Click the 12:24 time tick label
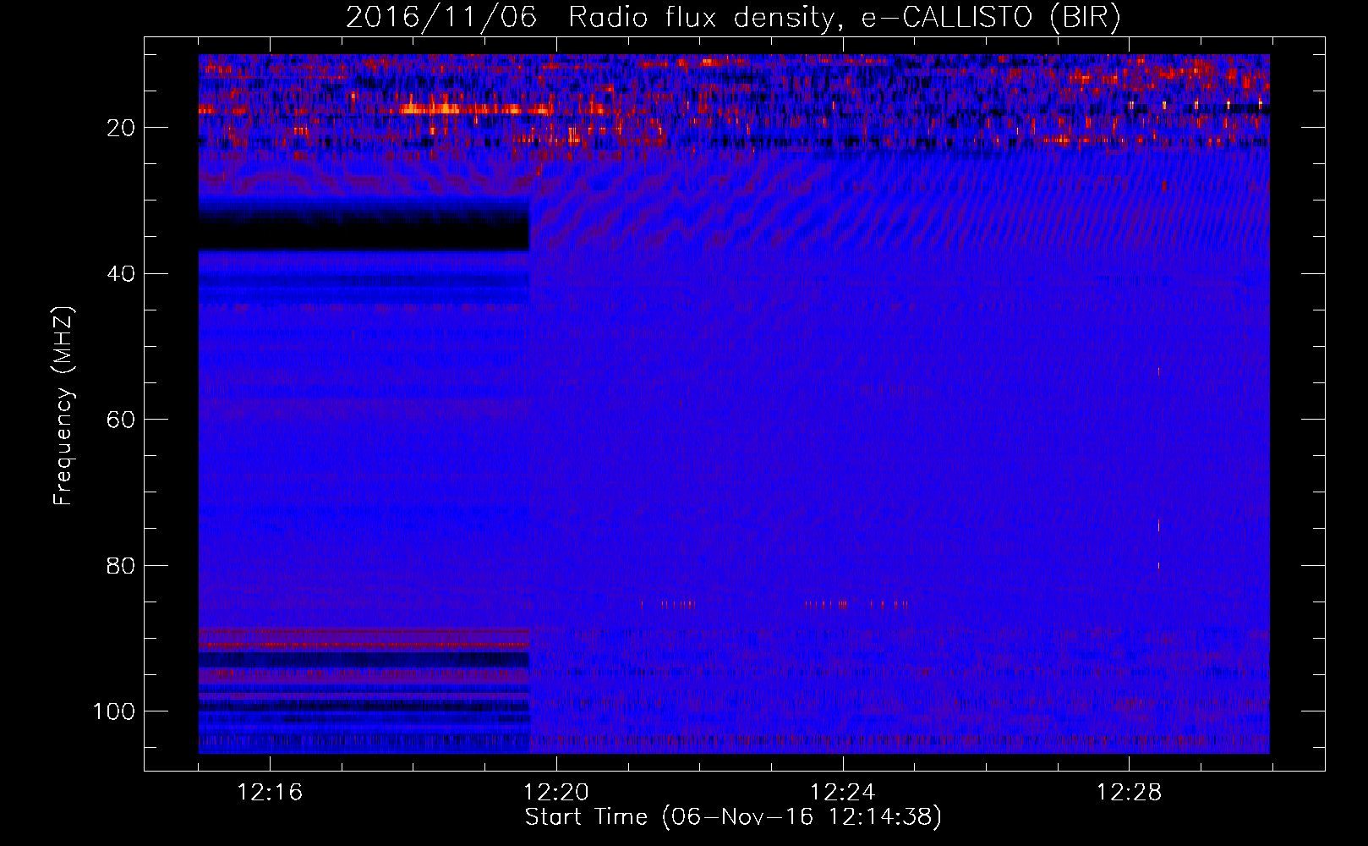 click(x=843, y=793)
